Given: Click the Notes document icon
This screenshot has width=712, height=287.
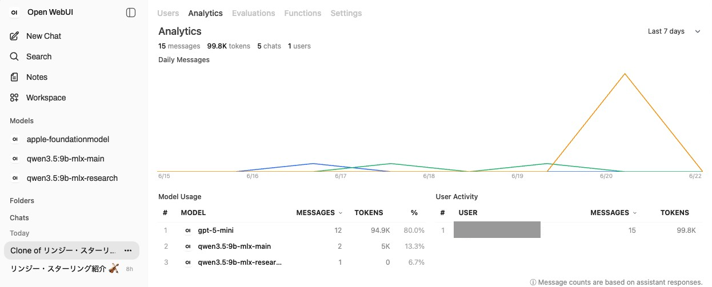Looking at the screenshot, I should coord(15,77).
